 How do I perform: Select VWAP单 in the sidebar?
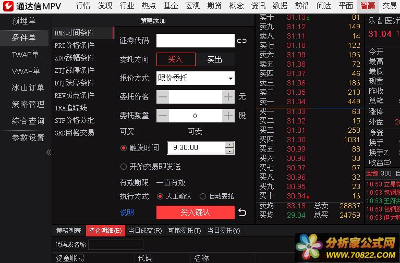(x=26, y=71)
